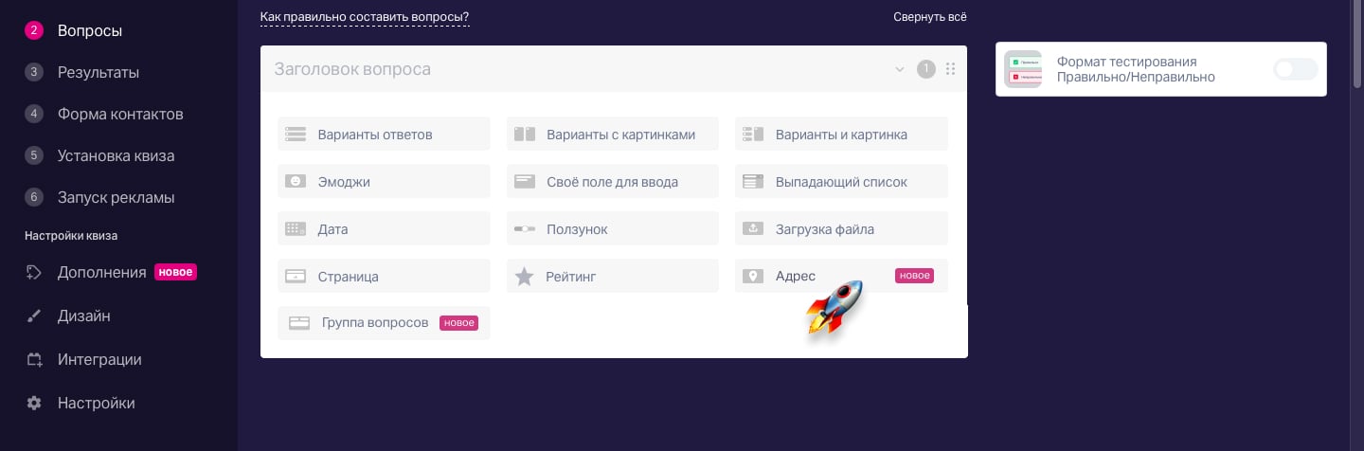
Task: Click the Дизайн brush icon
Action: (34, 316)
